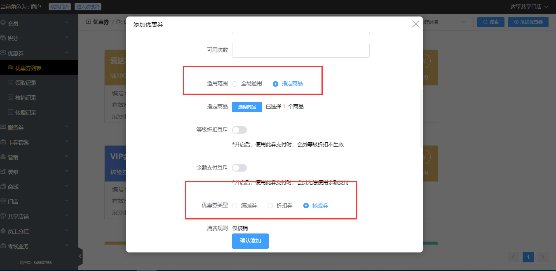Open 领取记录 menu item
556x271 pixels.
point(39,83)
